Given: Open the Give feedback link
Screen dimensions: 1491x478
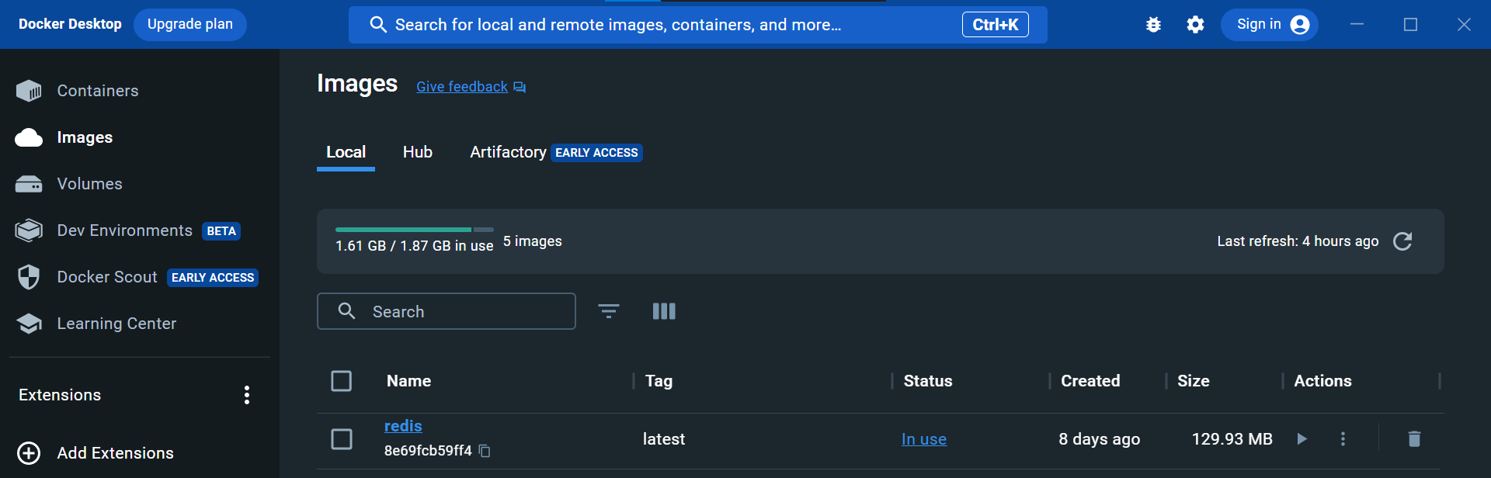Looking at the screenshot, I should pos(462,87).
